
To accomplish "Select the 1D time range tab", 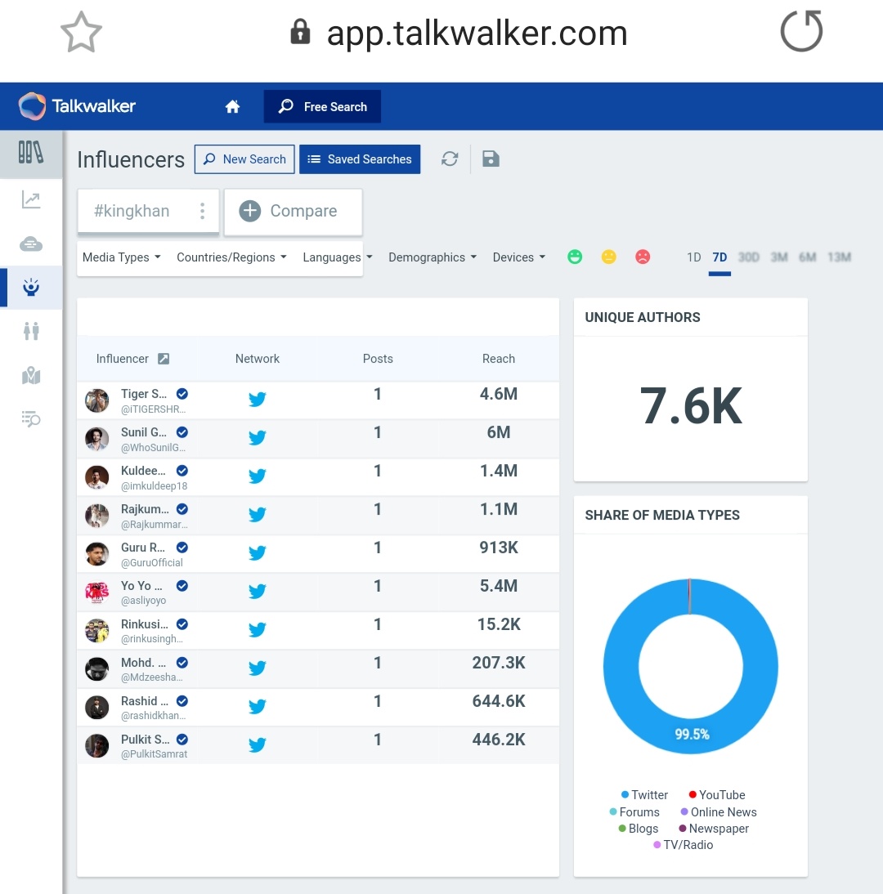I will (x=693, y=257).
